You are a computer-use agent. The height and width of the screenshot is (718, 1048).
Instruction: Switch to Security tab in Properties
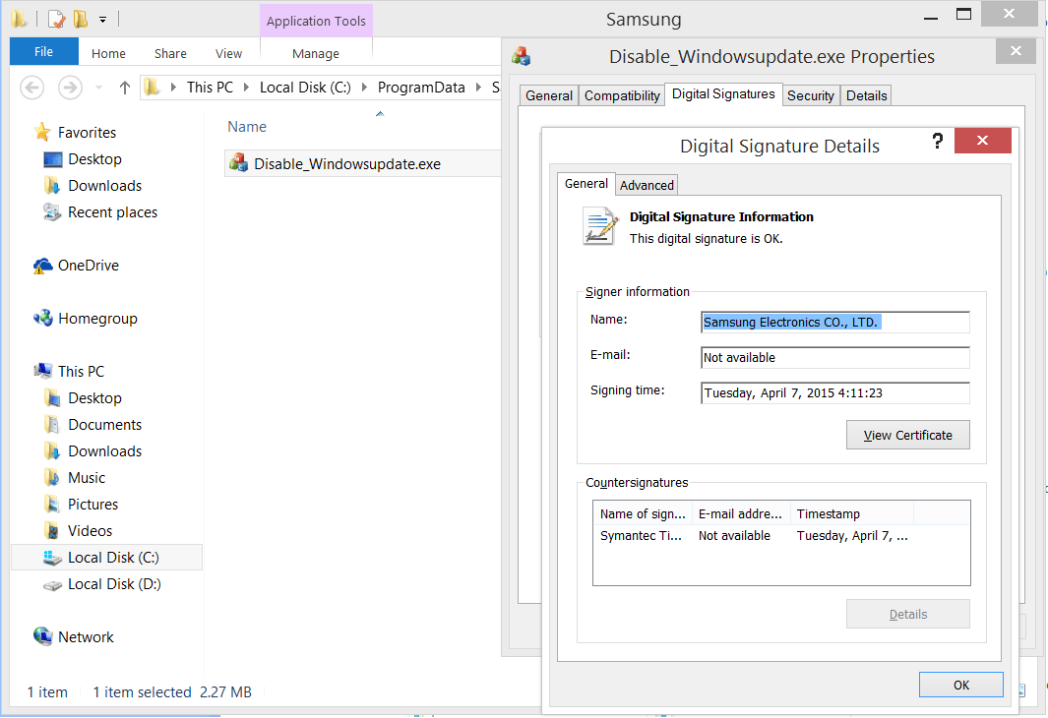810,95
